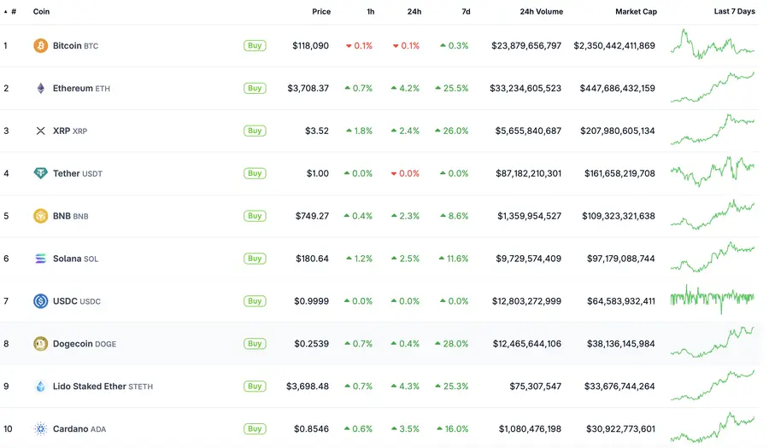View Lido Staked Ether's 7-day sparkline

[x=713, y=385]
